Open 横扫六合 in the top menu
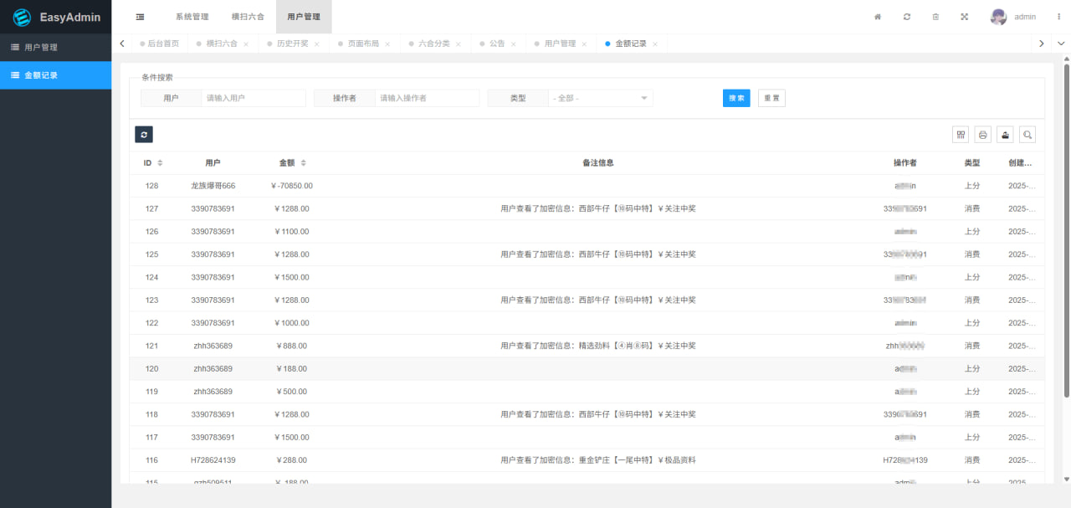Viewport: 1071px width, 508px height. (248, 17)
